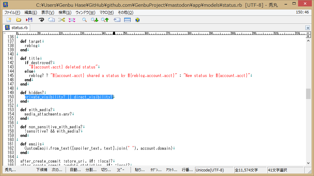Viewport: 314px width, 176px height.
Task: Find next with the green down arrow
Action: 94,20
